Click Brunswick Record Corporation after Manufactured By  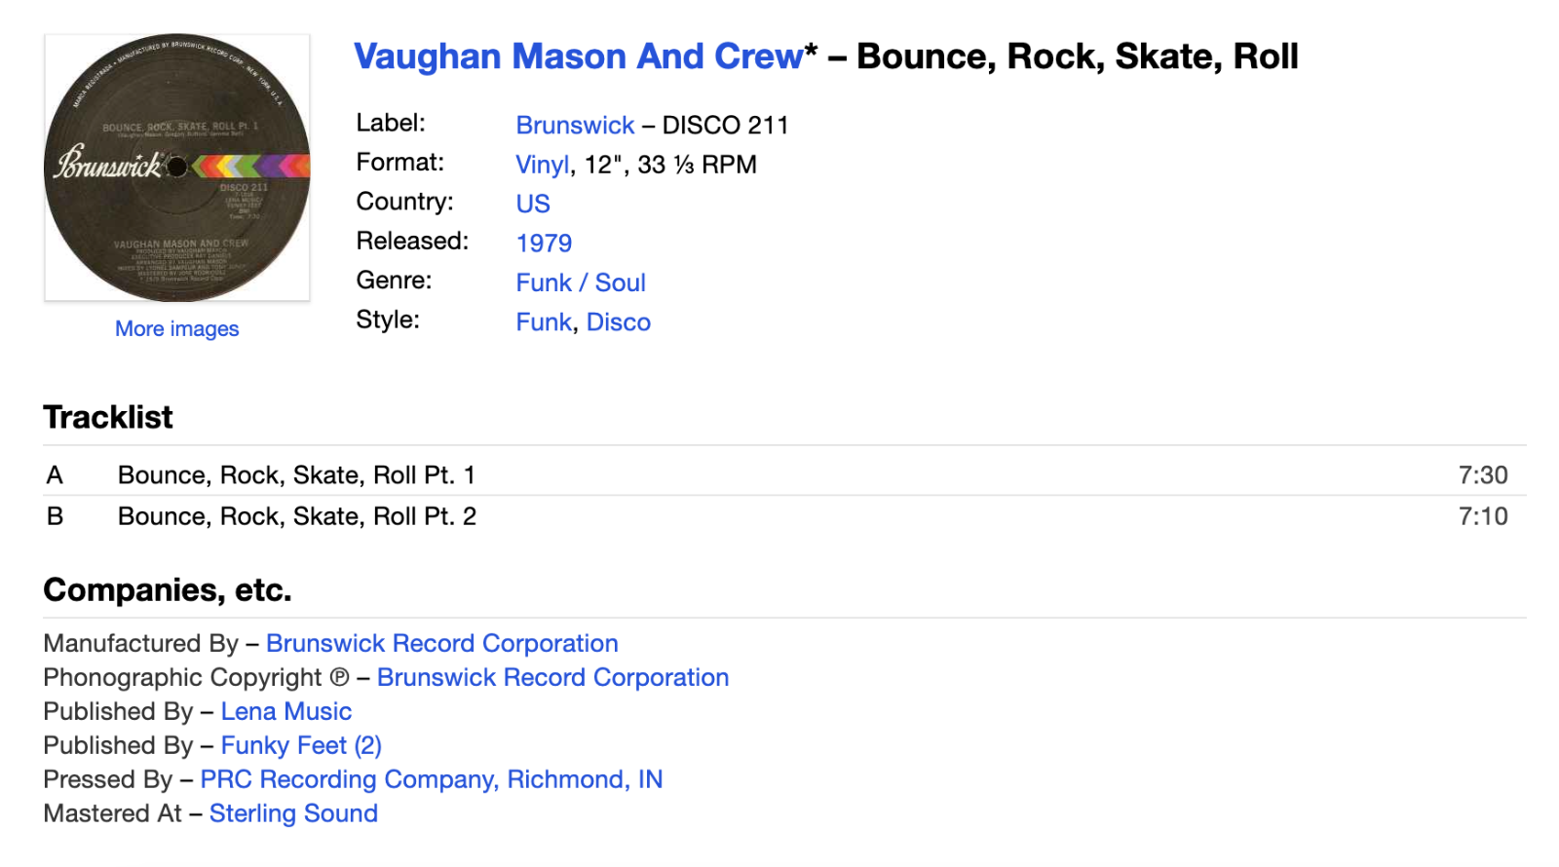(x=441, y=644)
